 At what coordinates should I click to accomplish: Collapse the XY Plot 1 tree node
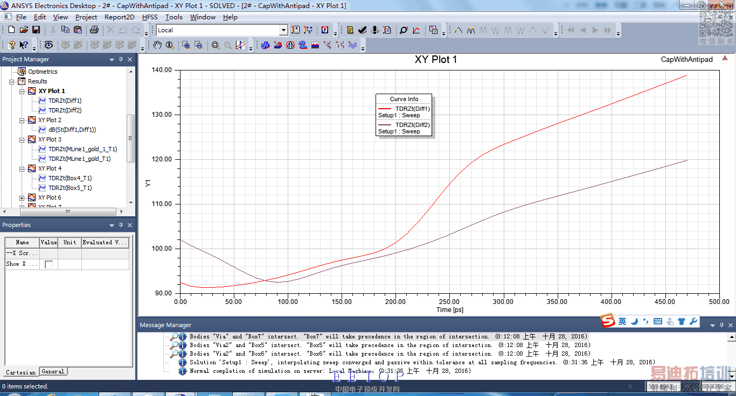22,91
